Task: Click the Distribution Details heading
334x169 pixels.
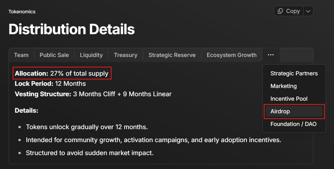Action: pyautogui.click(x=71, y=29)
